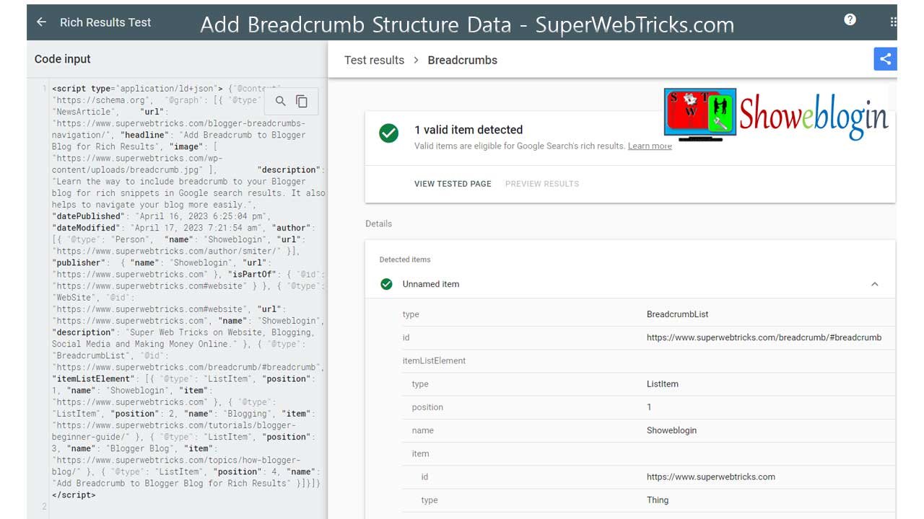
Task: Click the PREVIEW RESULTS button
Action: pos(542,184)
